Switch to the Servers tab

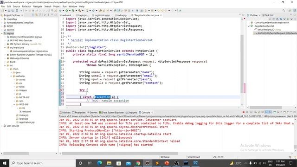[x=92, y=112]
